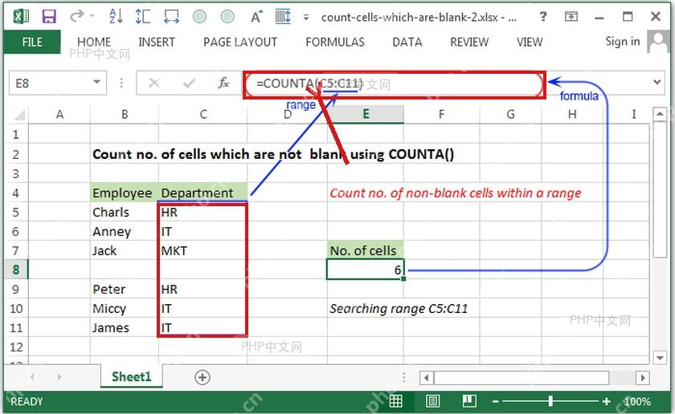Open Excel Help question mark
This screenshot has width=675, height=414.
[x=543, y=17]
